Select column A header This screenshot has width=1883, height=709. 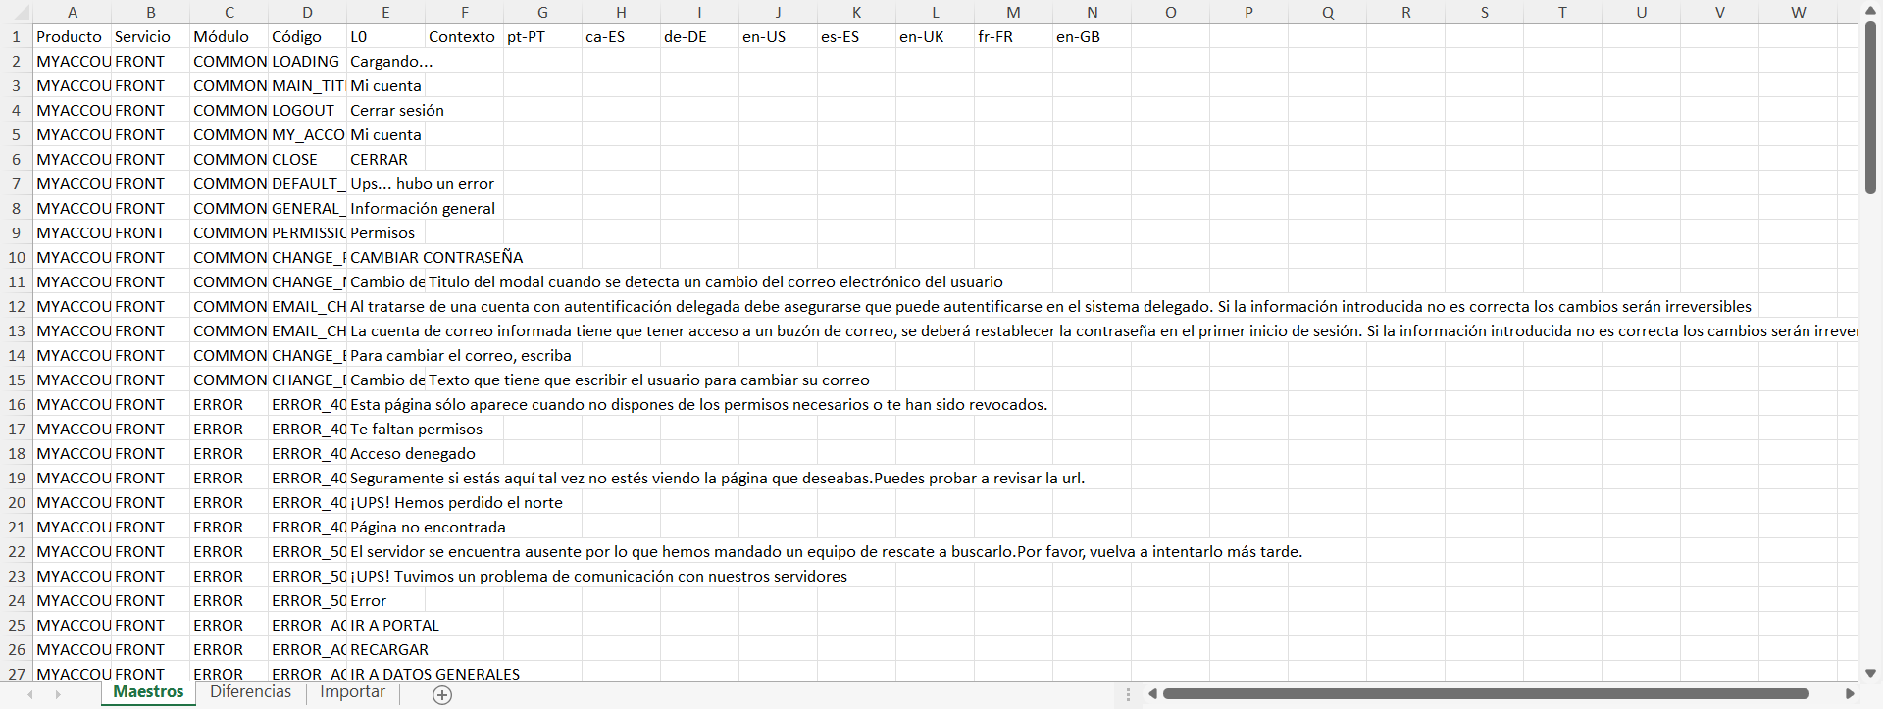(73, 12)
